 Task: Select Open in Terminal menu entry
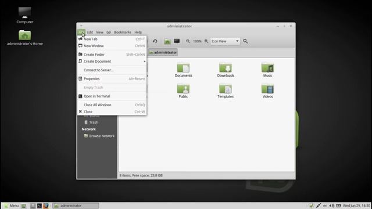[x=112, y=96]
